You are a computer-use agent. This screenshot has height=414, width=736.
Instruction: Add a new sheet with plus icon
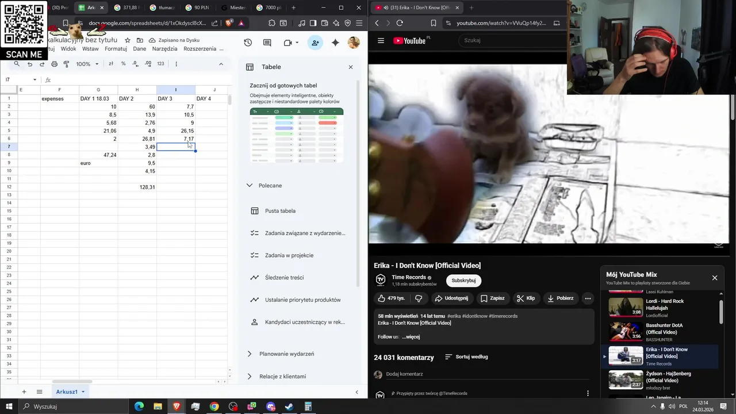pos(24,392)
